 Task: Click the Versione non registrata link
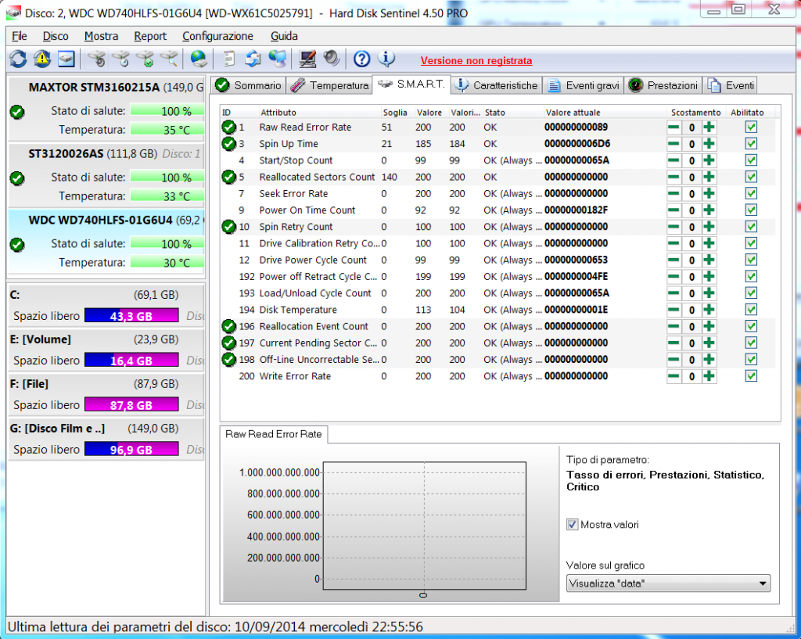click(476, 60)
